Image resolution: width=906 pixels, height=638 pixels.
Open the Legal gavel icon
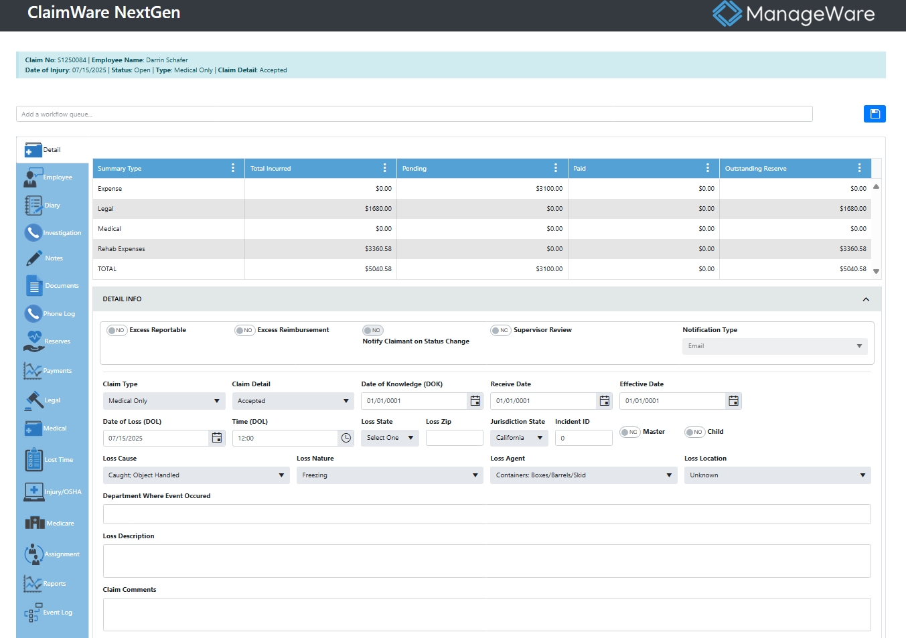pyautogui.click(x=33, y=400)
